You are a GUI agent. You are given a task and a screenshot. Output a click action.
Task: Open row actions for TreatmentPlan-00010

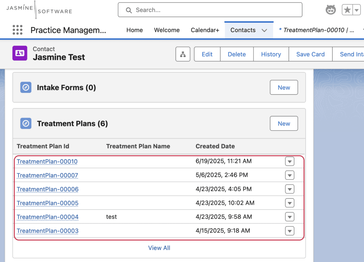[x=290, y=161]
